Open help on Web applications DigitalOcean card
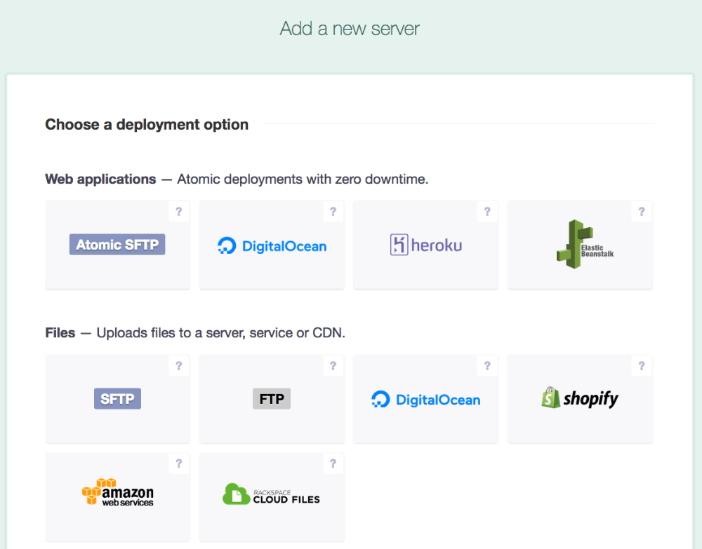This screenshot has width=702, height=549. pos(333,212)
